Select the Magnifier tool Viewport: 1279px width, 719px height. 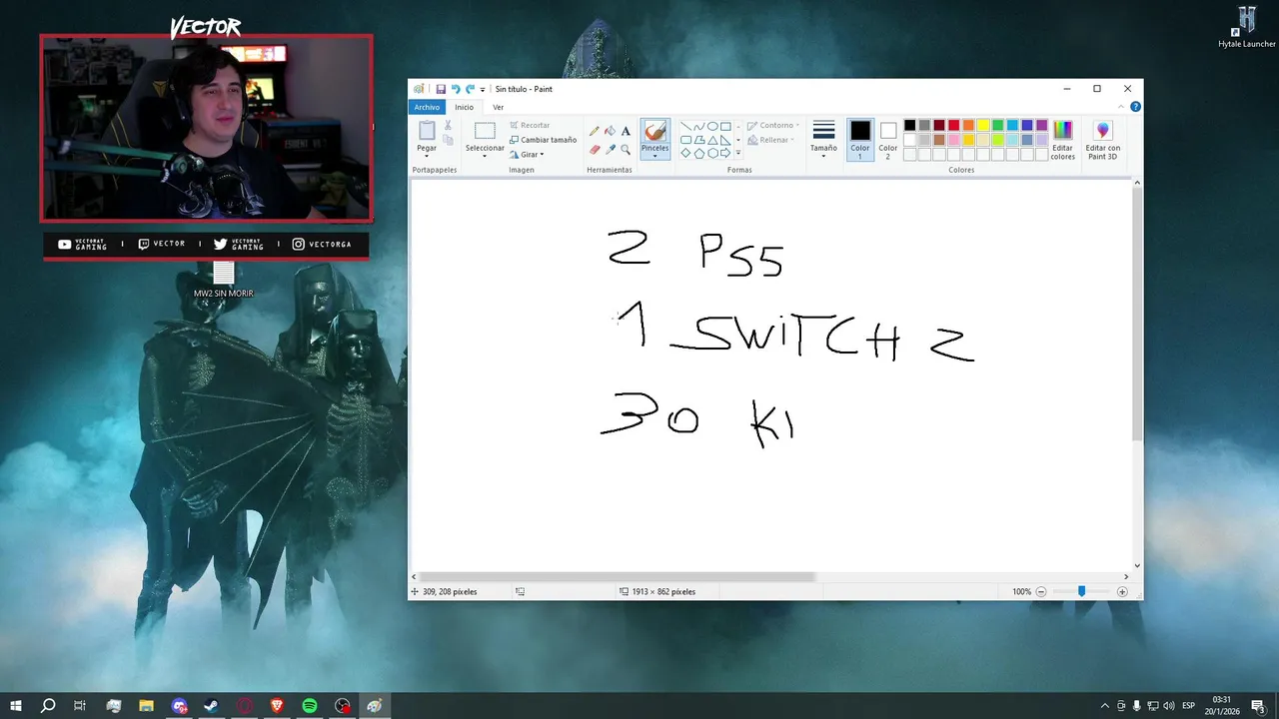tap(626, 149)
